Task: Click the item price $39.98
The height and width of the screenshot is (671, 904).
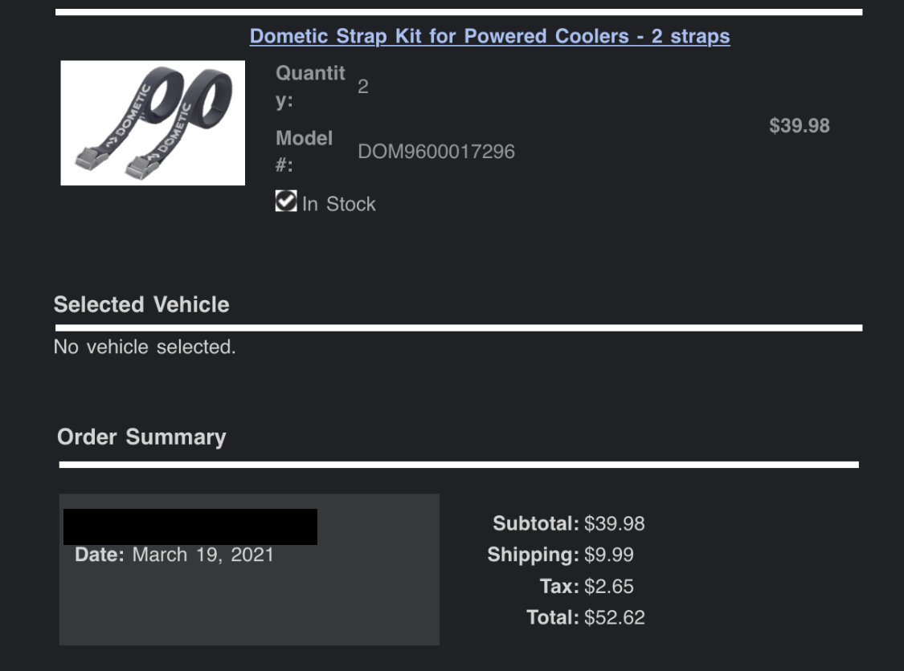Action: [799, 125]
